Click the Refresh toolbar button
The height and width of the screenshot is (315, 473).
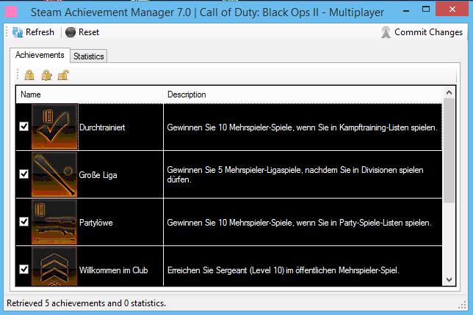tap(33, 32)
